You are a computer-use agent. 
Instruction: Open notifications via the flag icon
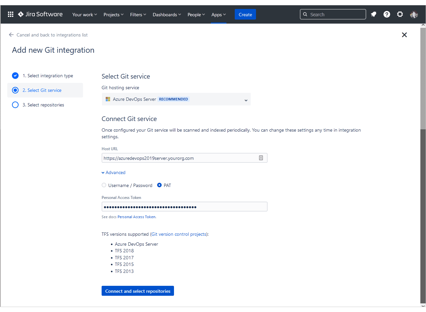374,14
